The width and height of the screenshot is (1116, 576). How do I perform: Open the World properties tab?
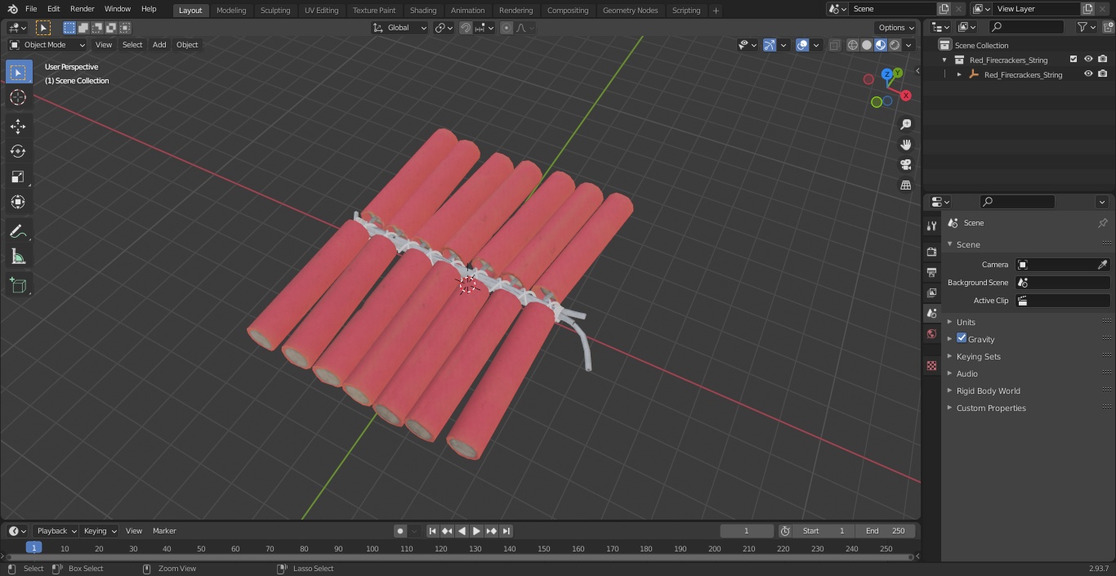click(x=931, y=333)
